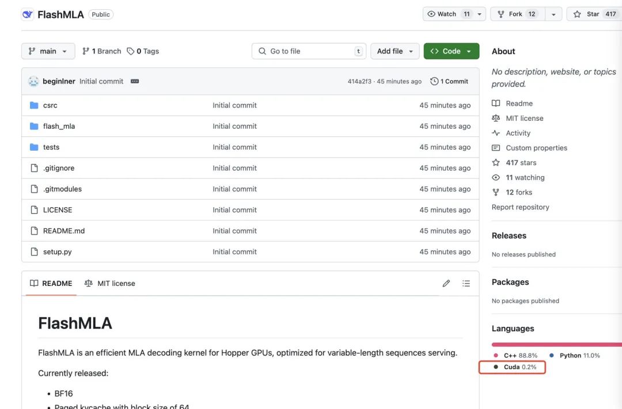Switch to the README tab
Image resolution: width=622 pixels, height=409 pixels.
[x=51, y=284]
